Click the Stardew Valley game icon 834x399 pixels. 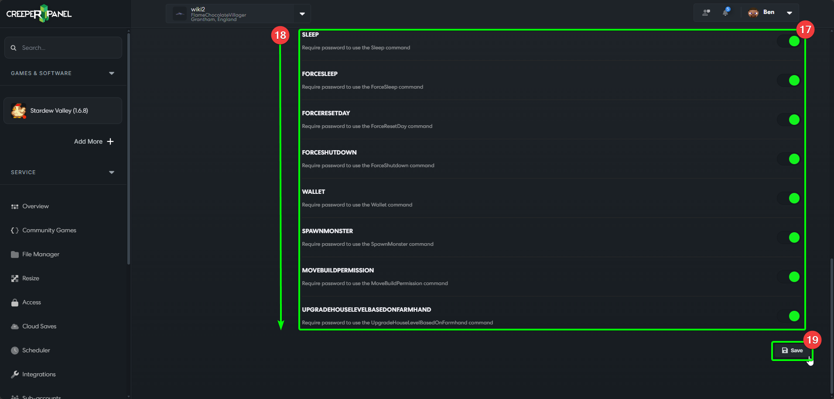[19, 111]
